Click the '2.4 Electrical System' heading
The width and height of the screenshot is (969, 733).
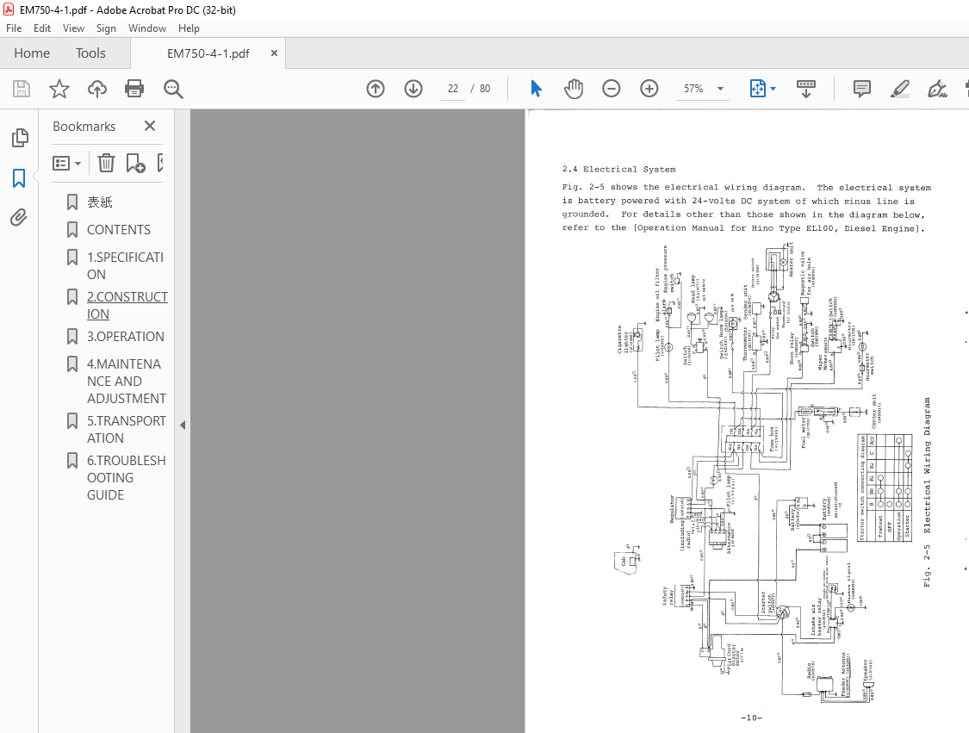pos(618,170)
